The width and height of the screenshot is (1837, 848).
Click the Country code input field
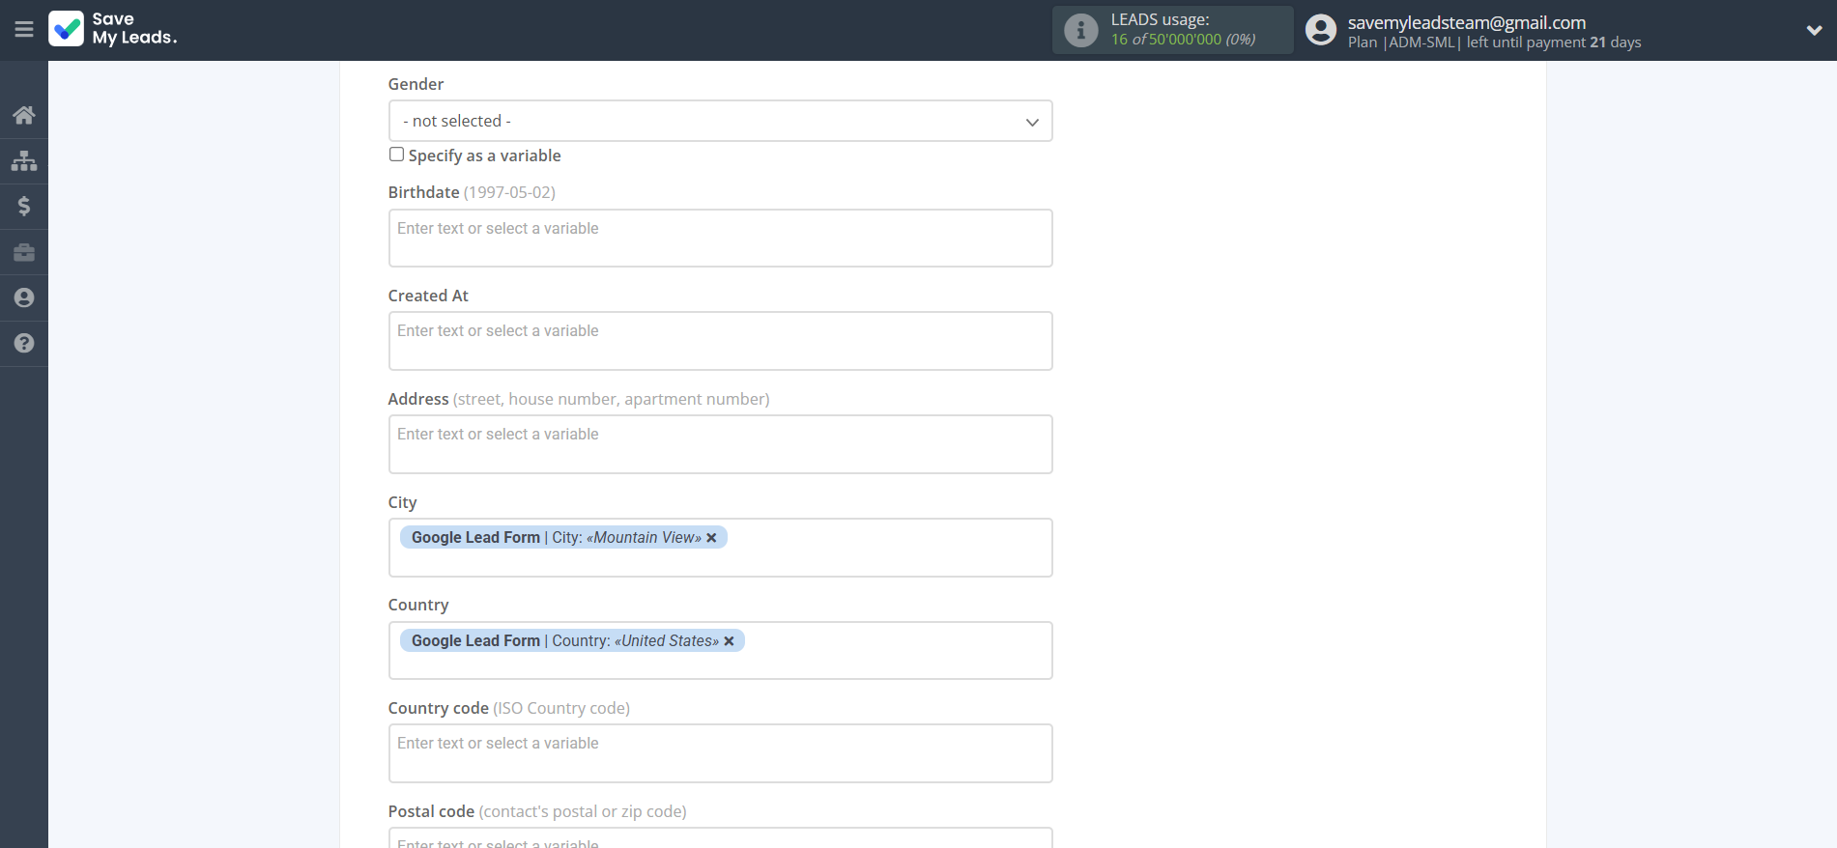click(x=720, y=753)
